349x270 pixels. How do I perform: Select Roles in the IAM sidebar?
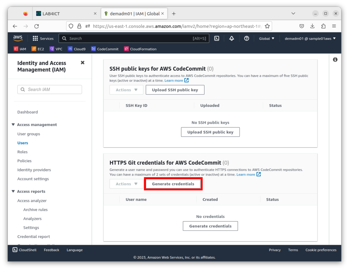22,152
